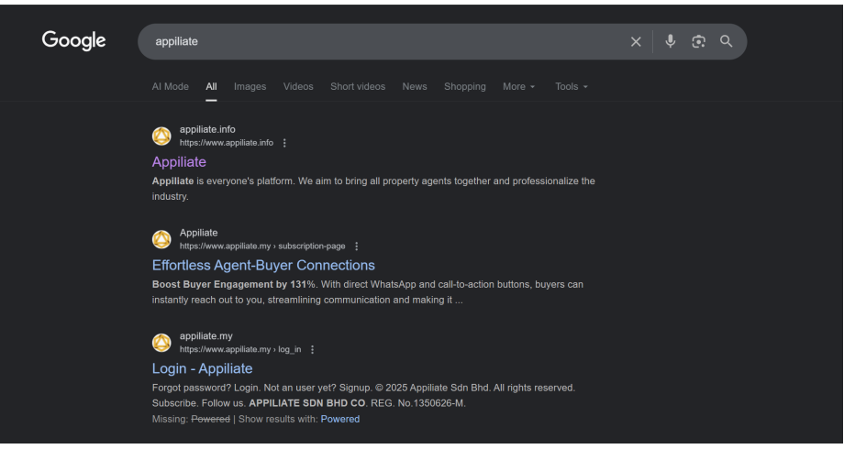Open three-dot menu for subscription-page result
Screen dimensions: 844x449
(357, 246)
